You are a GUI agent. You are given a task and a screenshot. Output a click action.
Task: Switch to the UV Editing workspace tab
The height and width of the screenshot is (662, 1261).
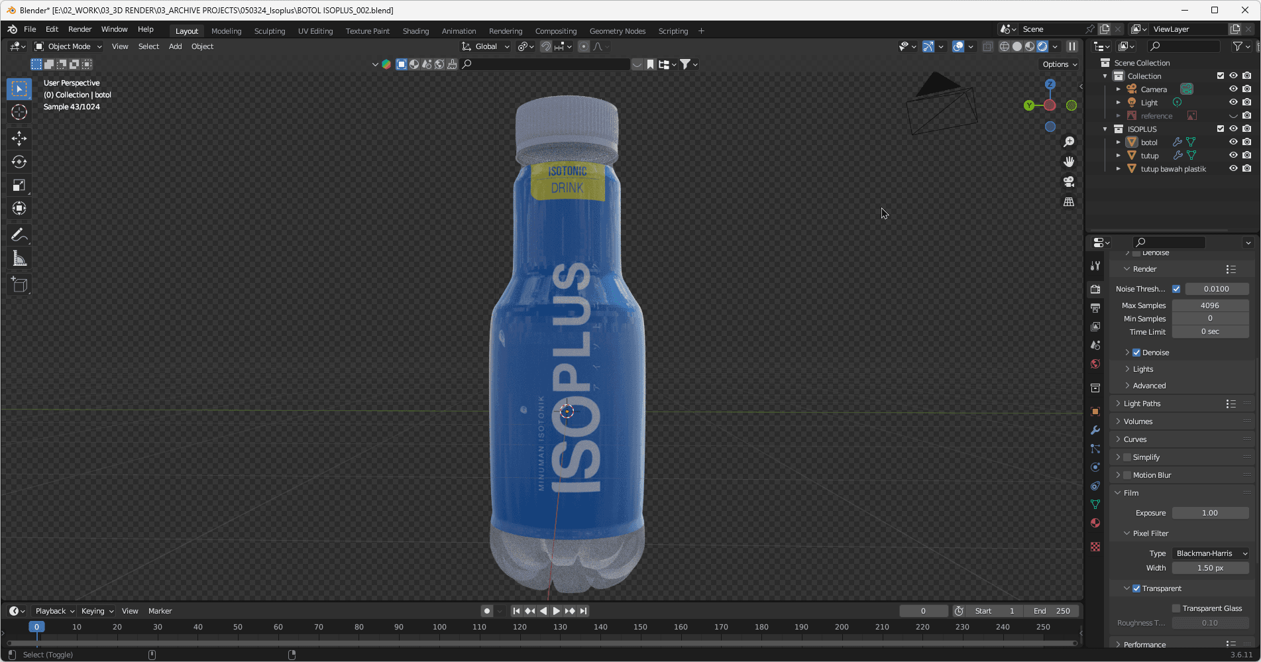pos(315,31)
